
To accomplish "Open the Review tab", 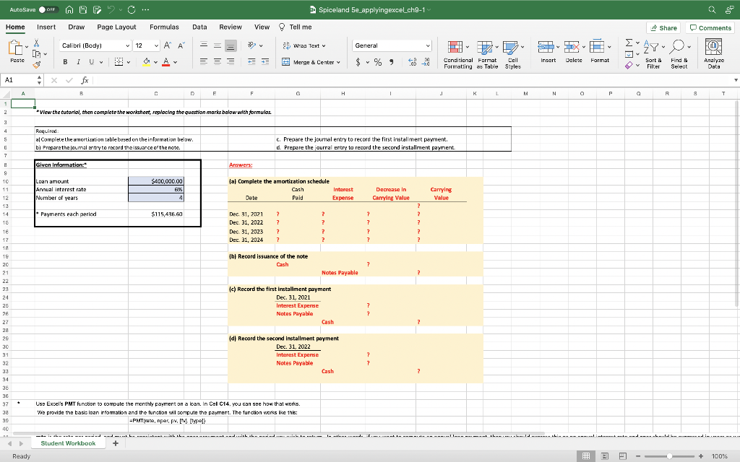I will (231, 26).
